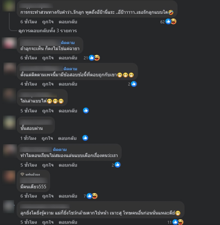Viewport: 220px width, 225px height.
Task: Open reactions on the comment with 62 likes
Action: pos(168,22)
